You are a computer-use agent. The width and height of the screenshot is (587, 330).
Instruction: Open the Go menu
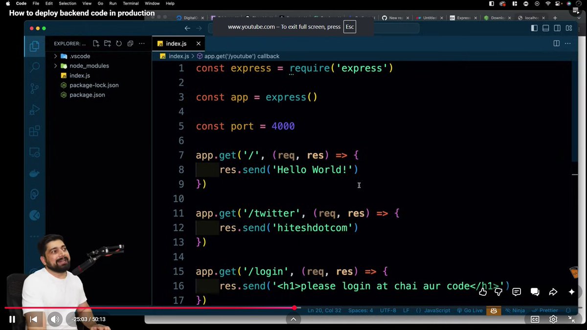(100, 3)
